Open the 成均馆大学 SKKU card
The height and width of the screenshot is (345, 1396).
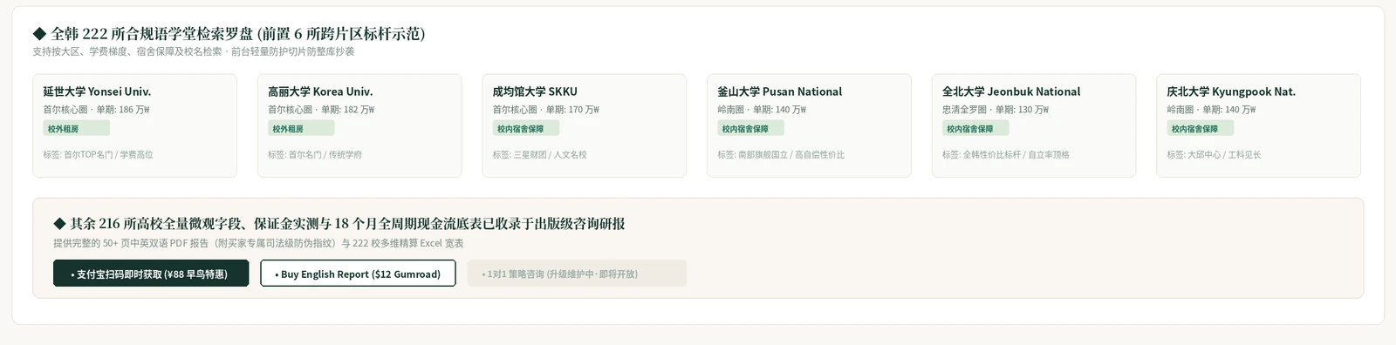coord(584,125)
